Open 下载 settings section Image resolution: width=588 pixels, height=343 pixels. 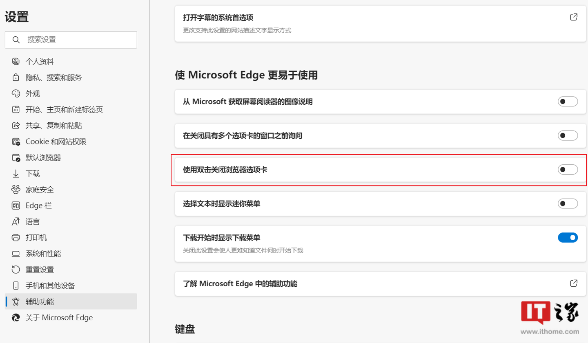(x=71, y=174)
